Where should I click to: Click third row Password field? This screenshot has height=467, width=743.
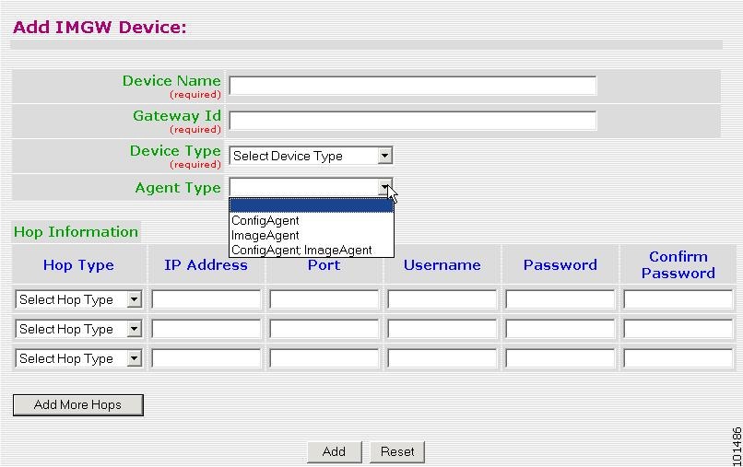tap(560, 358)
